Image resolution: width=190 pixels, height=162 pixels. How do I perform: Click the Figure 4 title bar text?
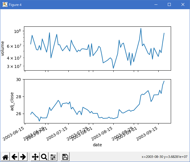pos(15,5)
